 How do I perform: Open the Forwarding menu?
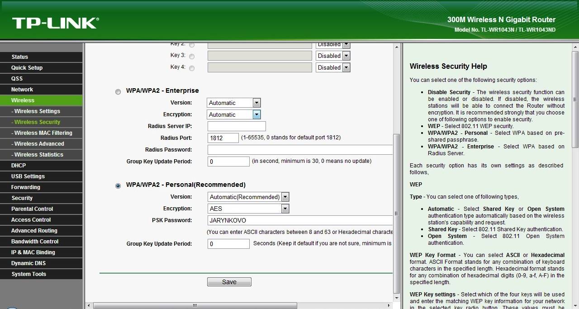[41, 187]
